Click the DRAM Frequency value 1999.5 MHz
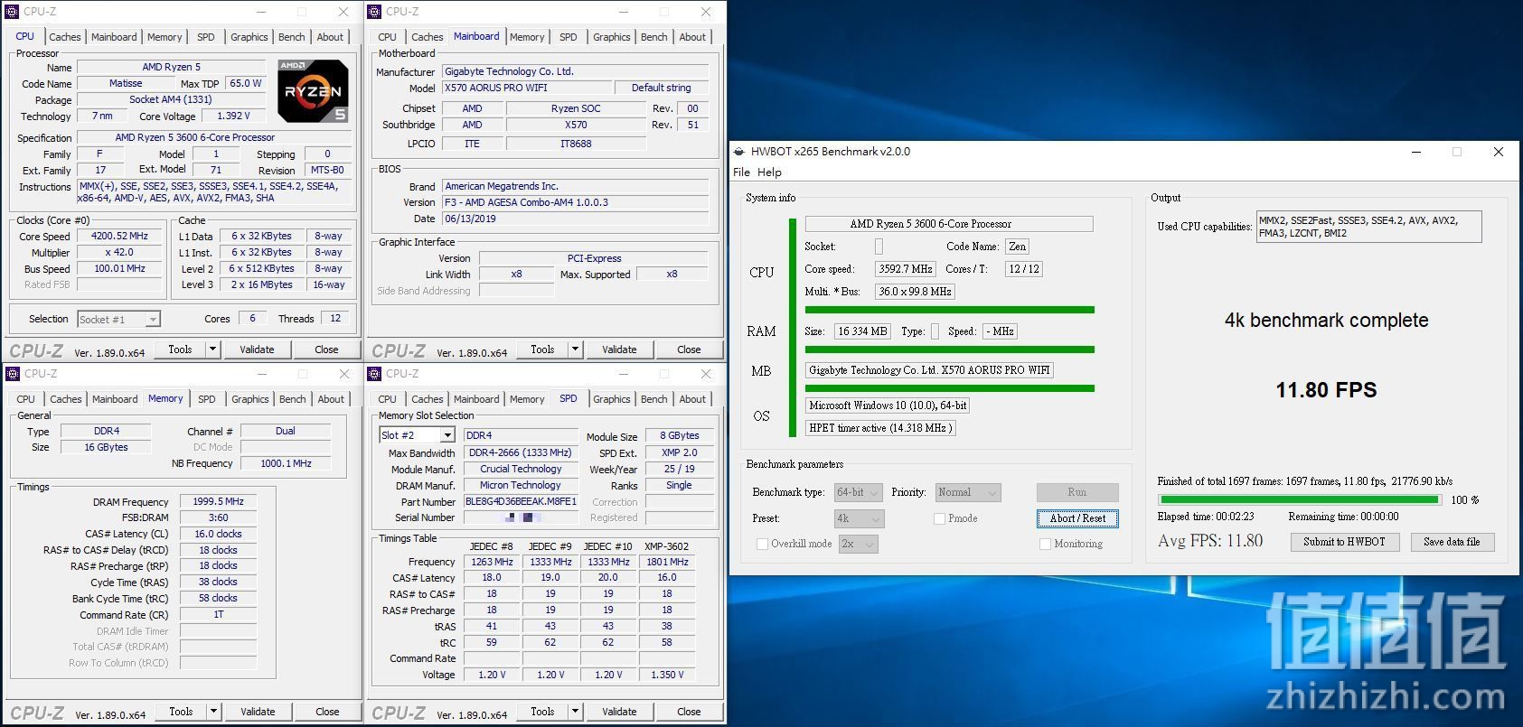The image size is (1523, 727). (218, 501)
